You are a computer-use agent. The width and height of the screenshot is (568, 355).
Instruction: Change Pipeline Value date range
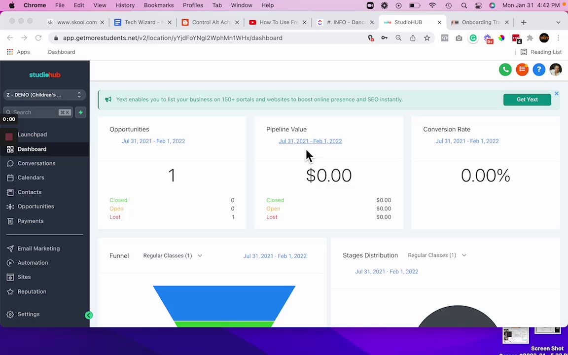(x=310, y=142)
